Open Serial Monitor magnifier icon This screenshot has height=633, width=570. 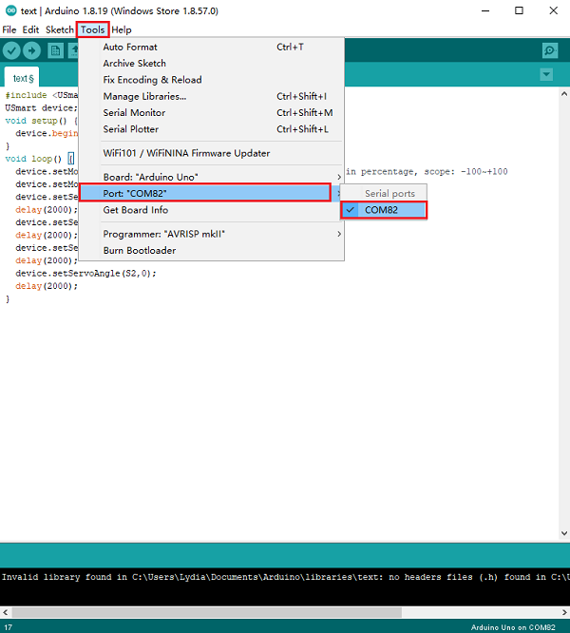coord(550,50)
